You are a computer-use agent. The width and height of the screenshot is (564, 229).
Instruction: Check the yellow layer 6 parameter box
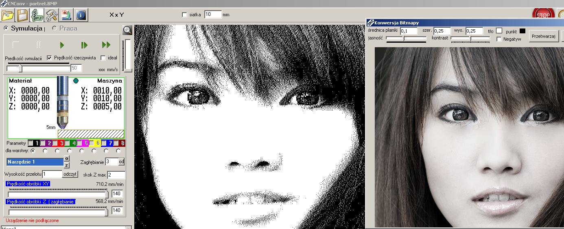point(92,143)
